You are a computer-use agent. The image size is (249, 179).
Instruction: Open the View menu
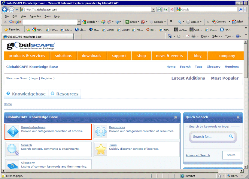point(23,16)
